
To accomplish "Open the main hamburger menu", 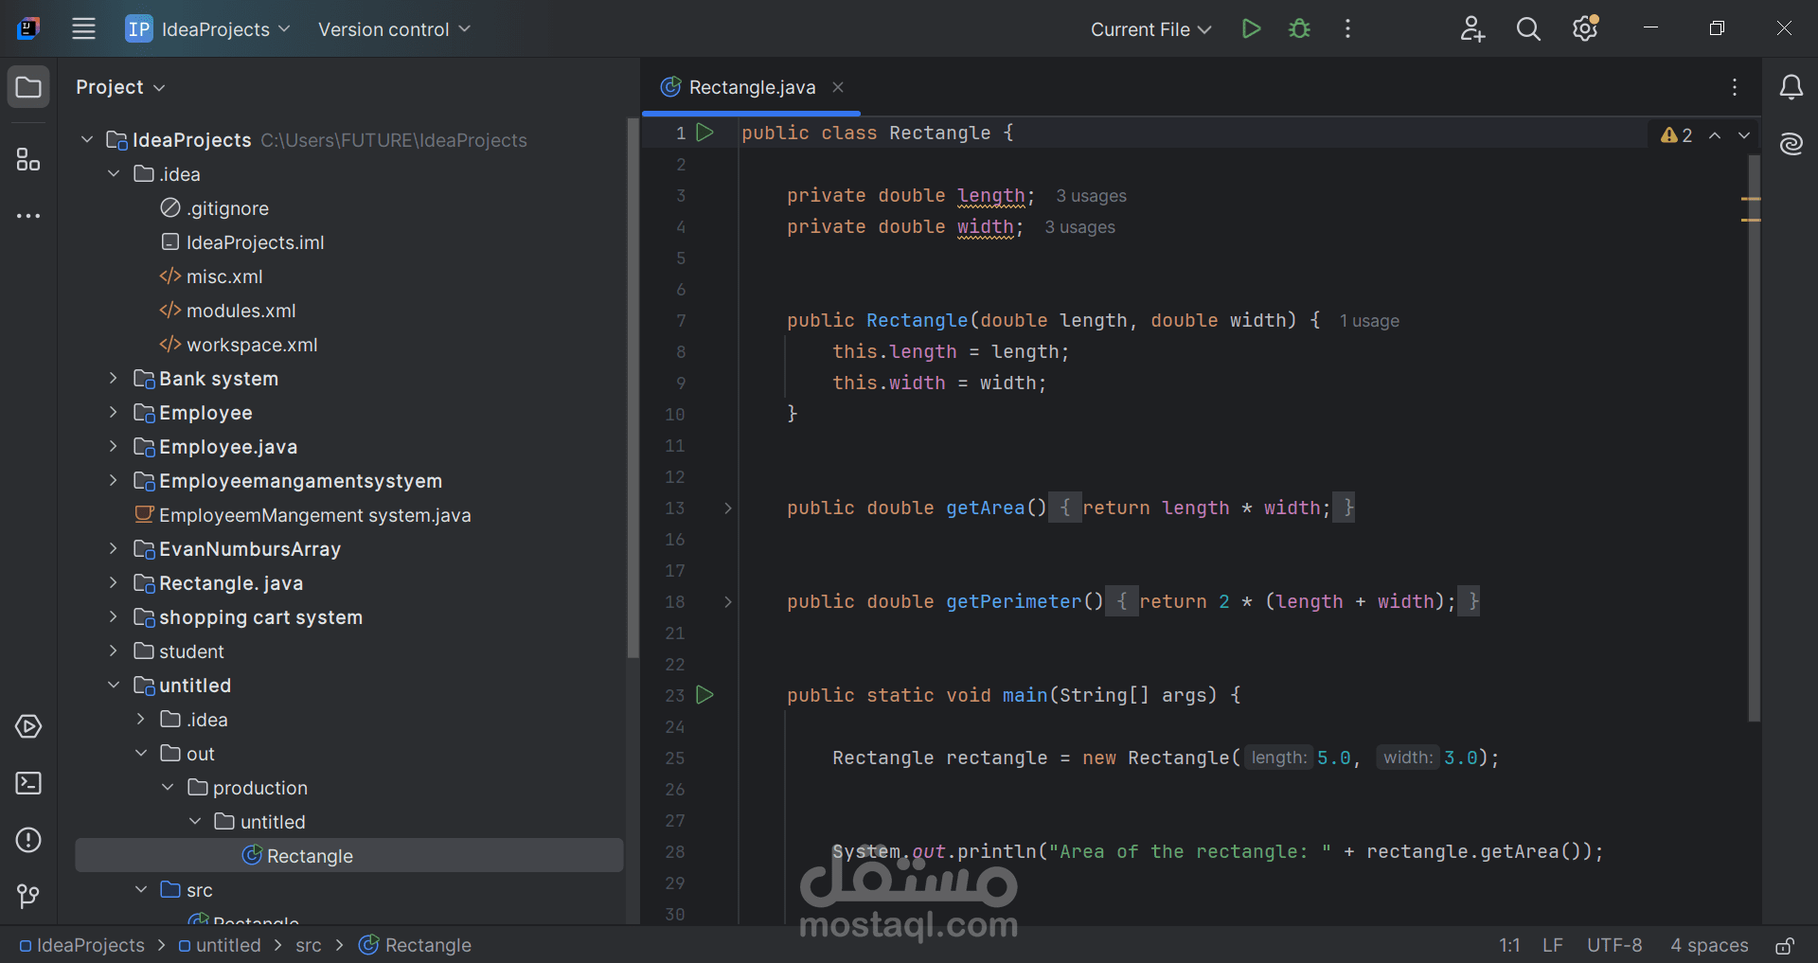I will (83, 28).
